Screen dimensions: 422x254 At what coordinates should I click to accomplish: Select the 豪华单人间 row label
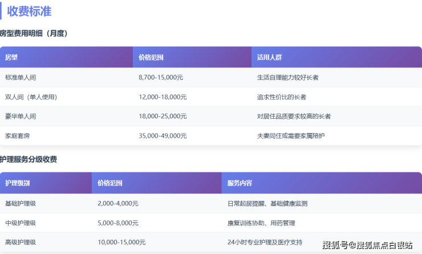[21, 116]
